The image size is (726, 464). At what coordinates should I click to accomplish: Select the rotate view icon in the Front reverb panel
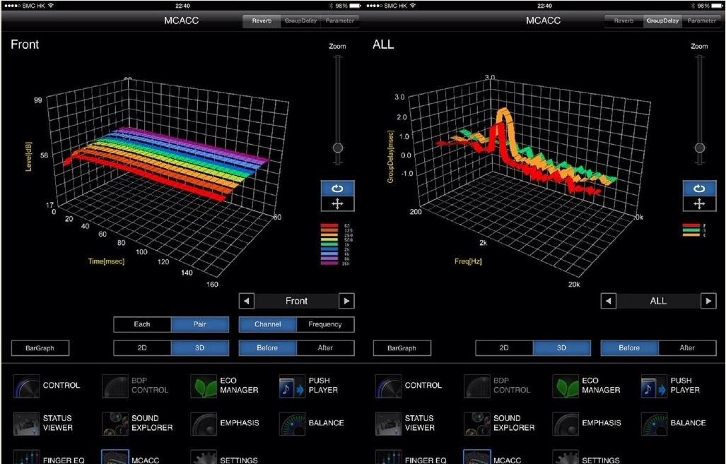[x=337, y=189]
